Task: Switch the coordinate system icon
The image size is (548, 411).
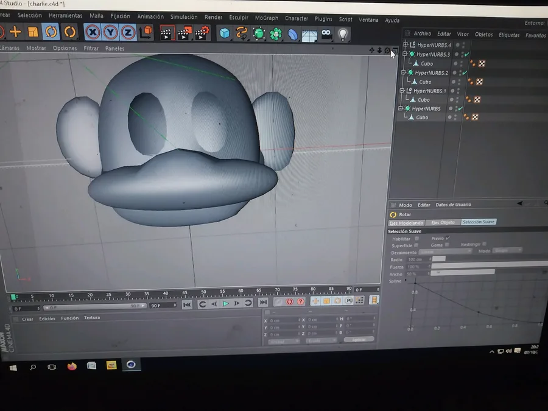Action: [146, 32]
